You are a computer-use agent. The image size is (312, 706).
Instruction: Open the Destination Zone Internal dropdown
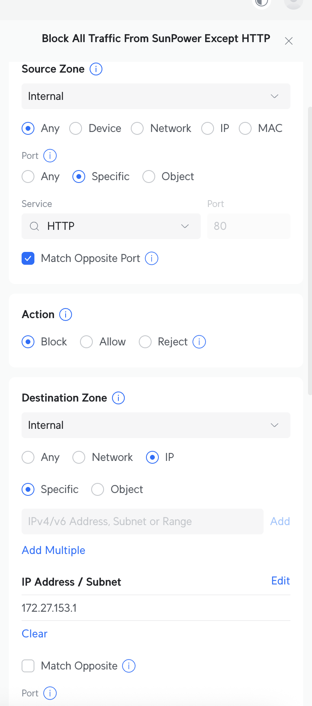click(156, 425)
